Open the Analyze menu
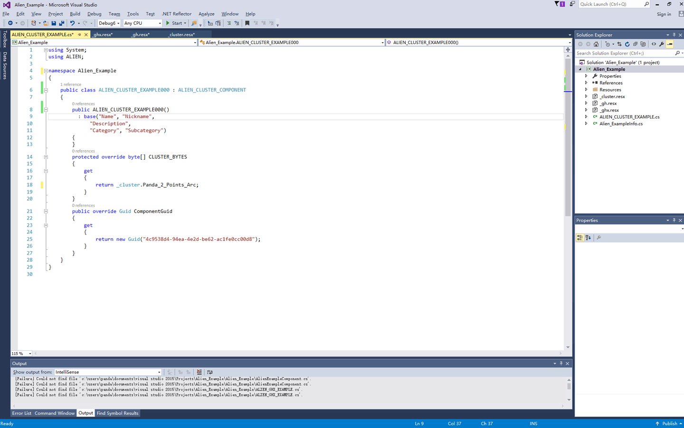This screenshot has width=684, height=428. coord(206,14)
